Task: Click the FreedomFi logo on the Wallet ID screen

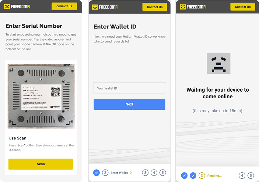Action: (105, 7)
